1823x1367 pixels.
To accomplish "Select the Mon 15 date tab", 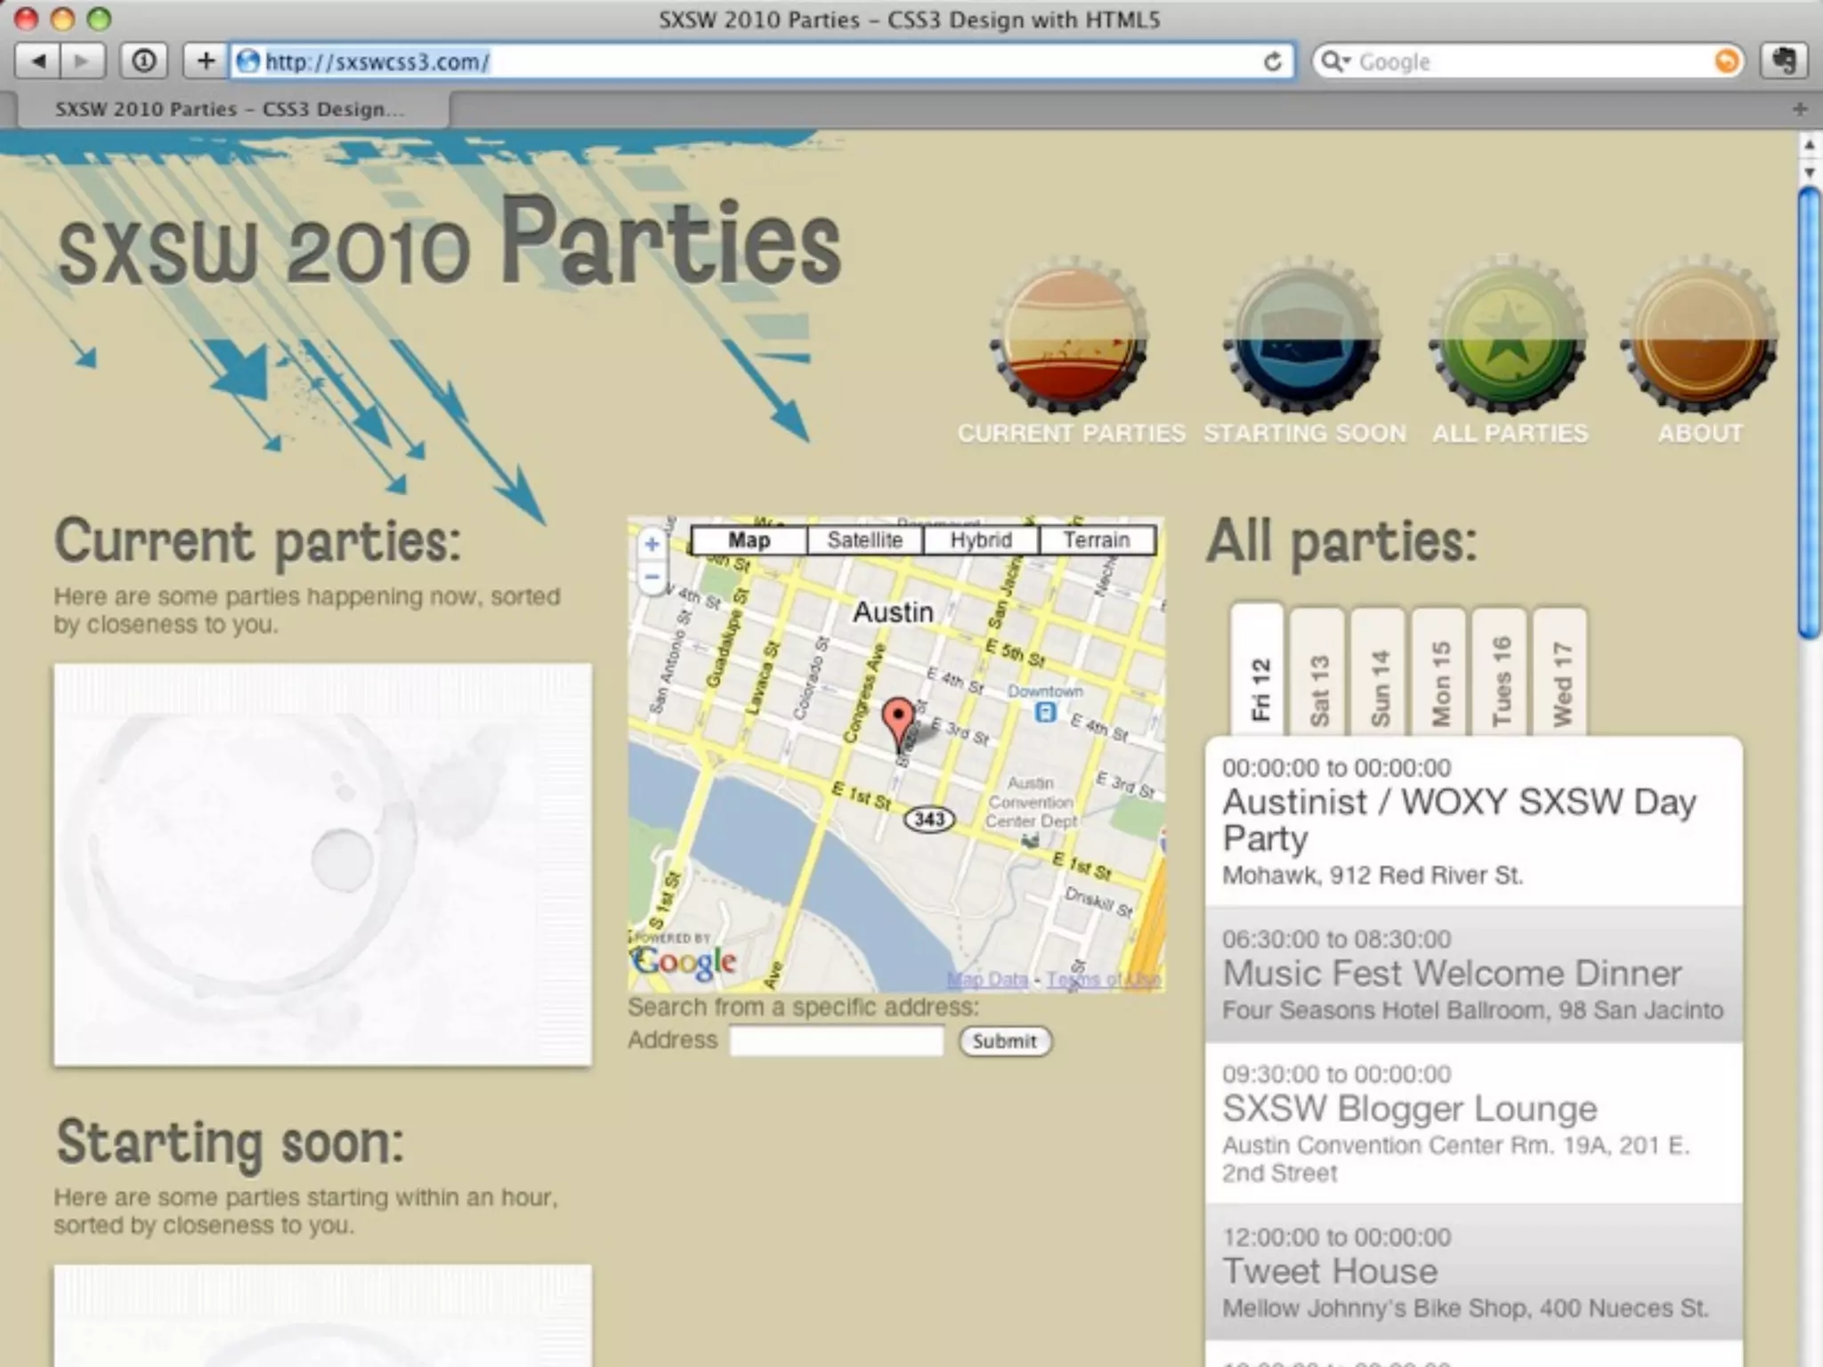I will click(1438, 673).
